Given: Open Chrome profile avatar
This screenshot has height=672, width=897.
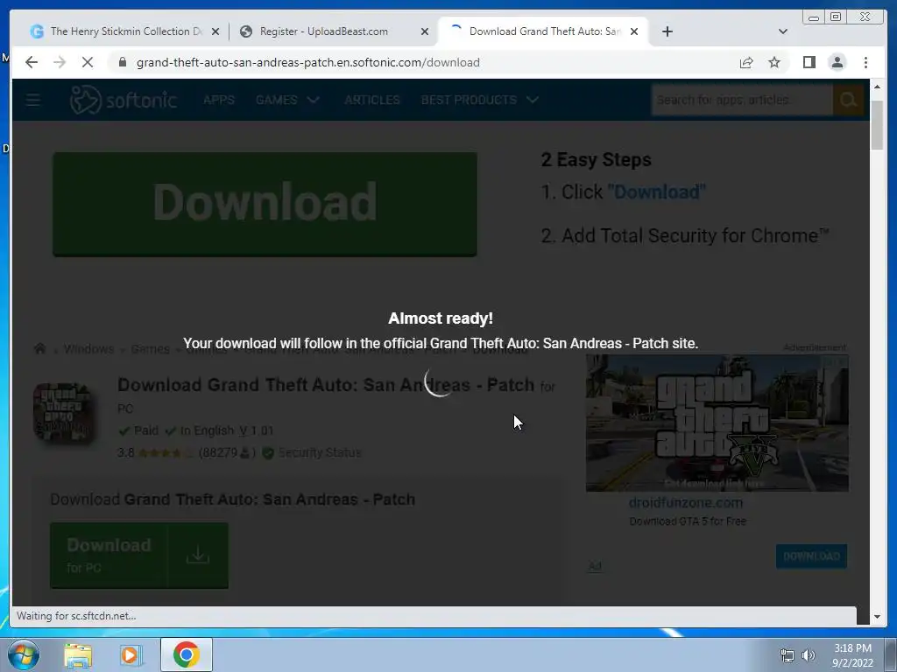Looking at the screenshot, I should pyautogui.click(x=837, y=62).
